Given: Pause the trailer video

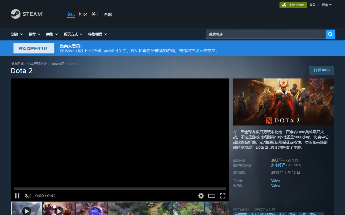Looking at the screenshot, I should [x=17, y=196].
